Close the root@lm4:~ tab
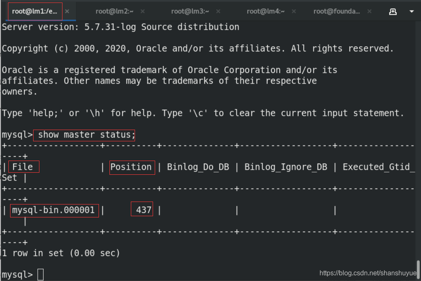The image size is (421, 281). pos(294,11)
